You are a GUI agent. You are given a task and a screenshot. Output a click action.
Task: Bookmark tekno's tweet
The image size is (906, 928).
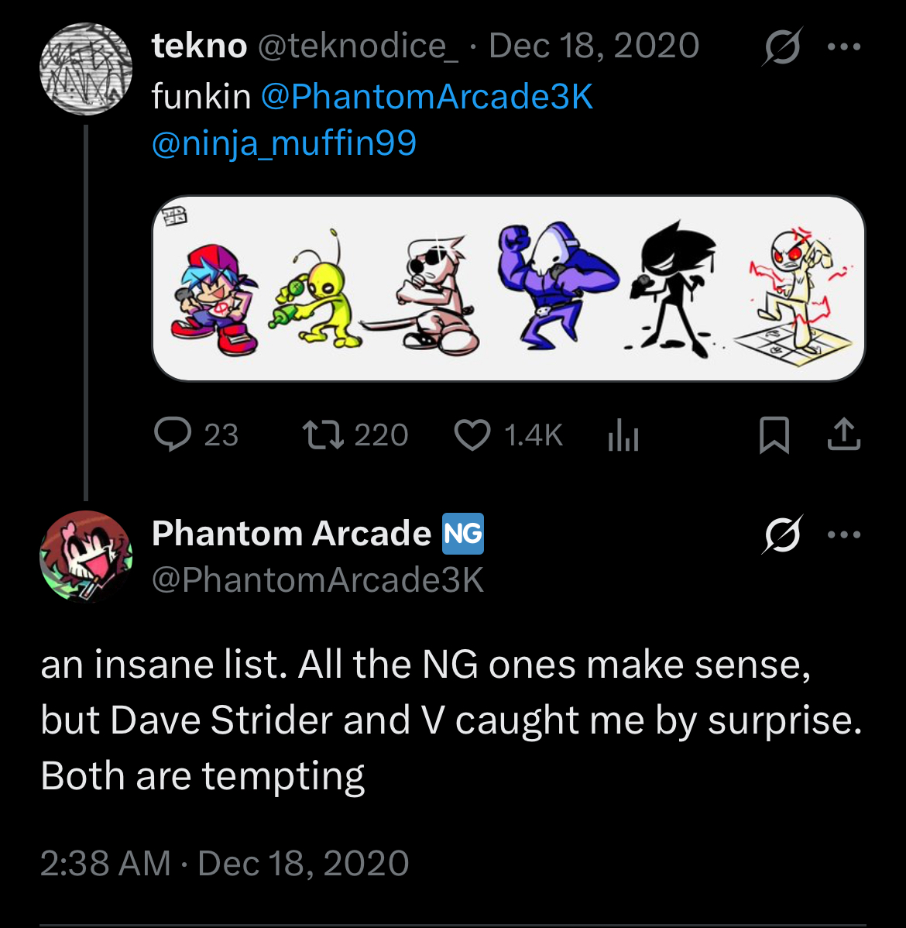tap(774, 435)
